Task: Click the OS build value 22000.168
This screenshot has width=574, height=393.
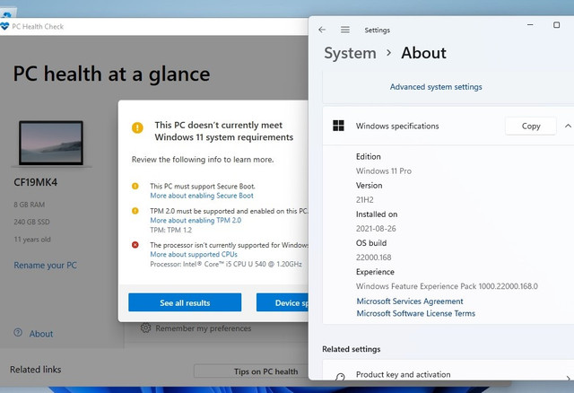Action: (373, 258)
